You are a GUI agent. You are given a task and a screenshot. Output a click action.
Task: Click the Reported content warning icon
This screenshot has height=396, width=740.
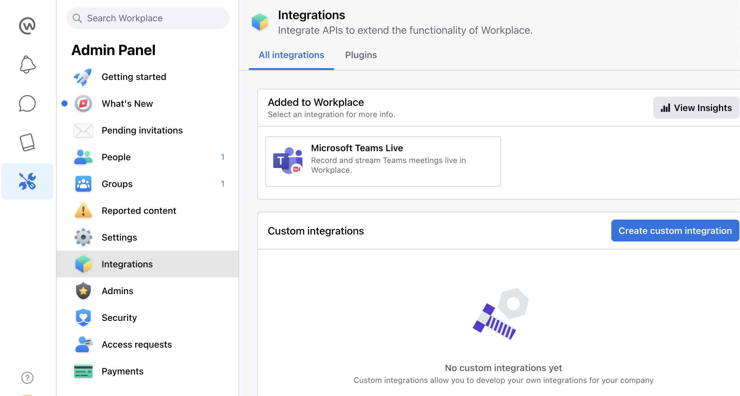coord(83,210)
